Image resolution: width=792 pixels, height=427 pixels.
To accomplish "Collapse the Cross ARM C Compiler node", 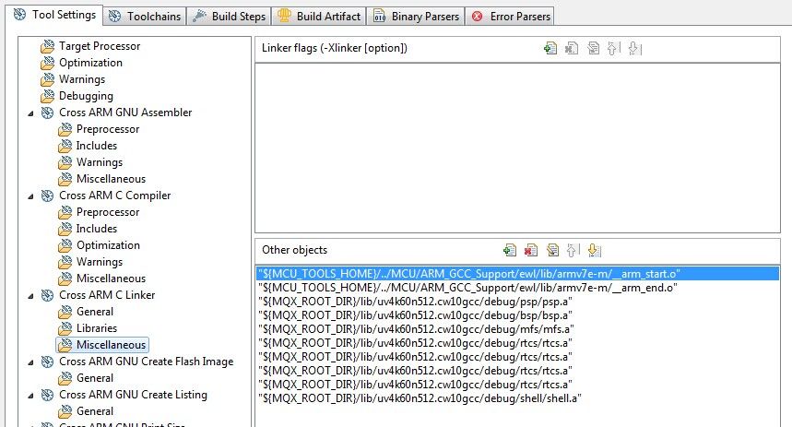I will point(30,196).
